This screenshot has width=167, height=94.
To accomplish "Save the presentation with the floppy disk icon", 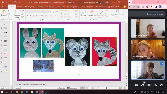I will [x=3, y=2].
